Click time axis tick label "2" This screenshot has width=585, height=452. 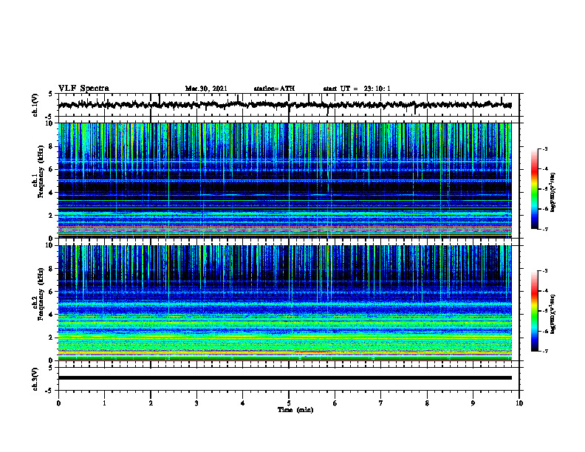[x=151, y=403]
